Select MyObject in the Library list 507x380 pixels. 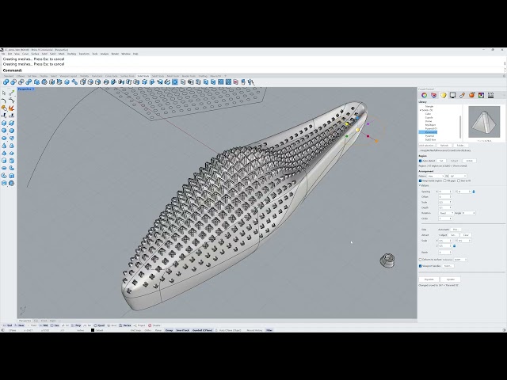point(430,125)
